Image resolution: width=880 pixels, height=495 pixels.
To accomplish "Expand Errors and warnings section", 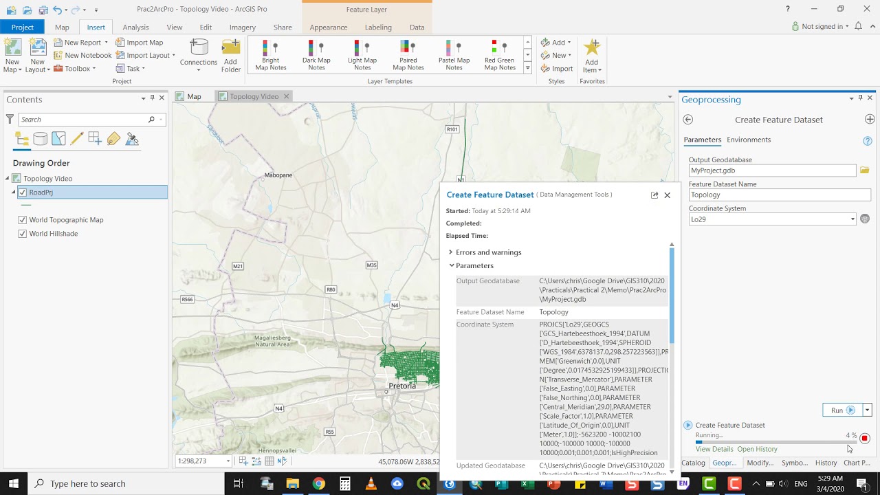I will click(451, 252).
